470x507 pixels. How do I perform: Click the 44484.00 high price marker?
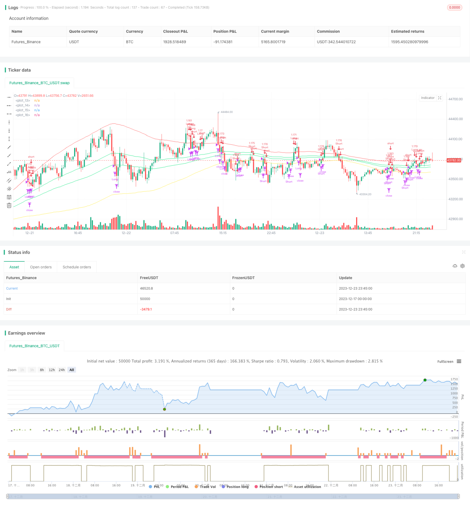(x=226, y=112)
